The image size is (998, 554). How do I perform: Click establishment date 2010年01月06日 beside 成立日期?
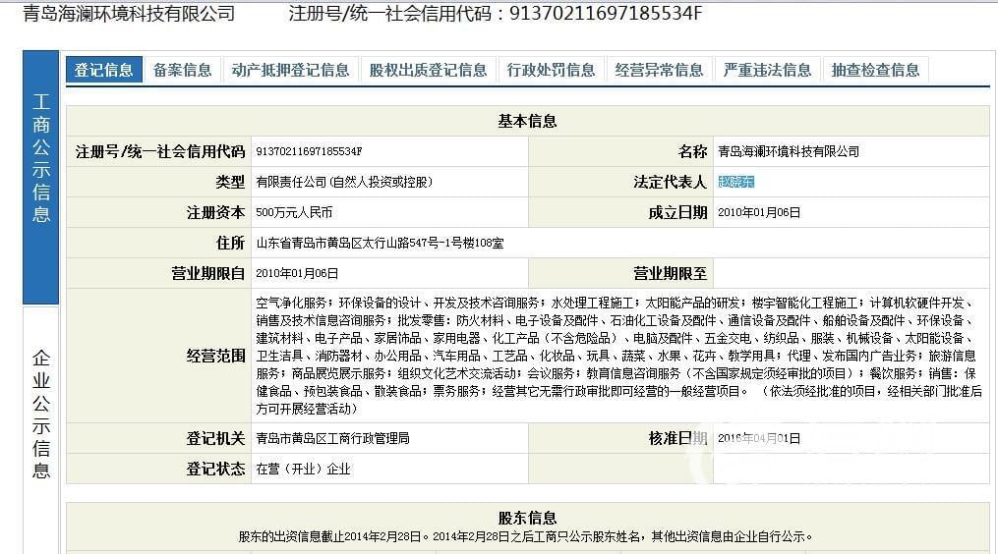point(759,212)
